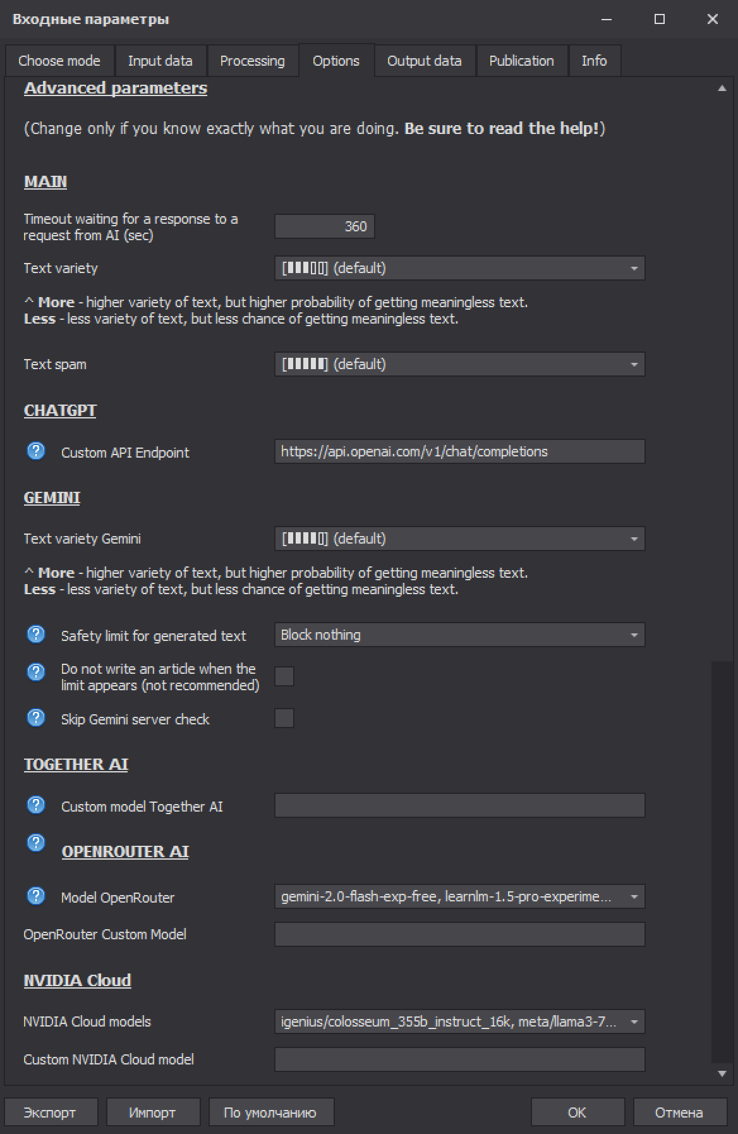Click the По умолчанию button
Viewport: 738px width, 1134px height.
coord(271,1113)
